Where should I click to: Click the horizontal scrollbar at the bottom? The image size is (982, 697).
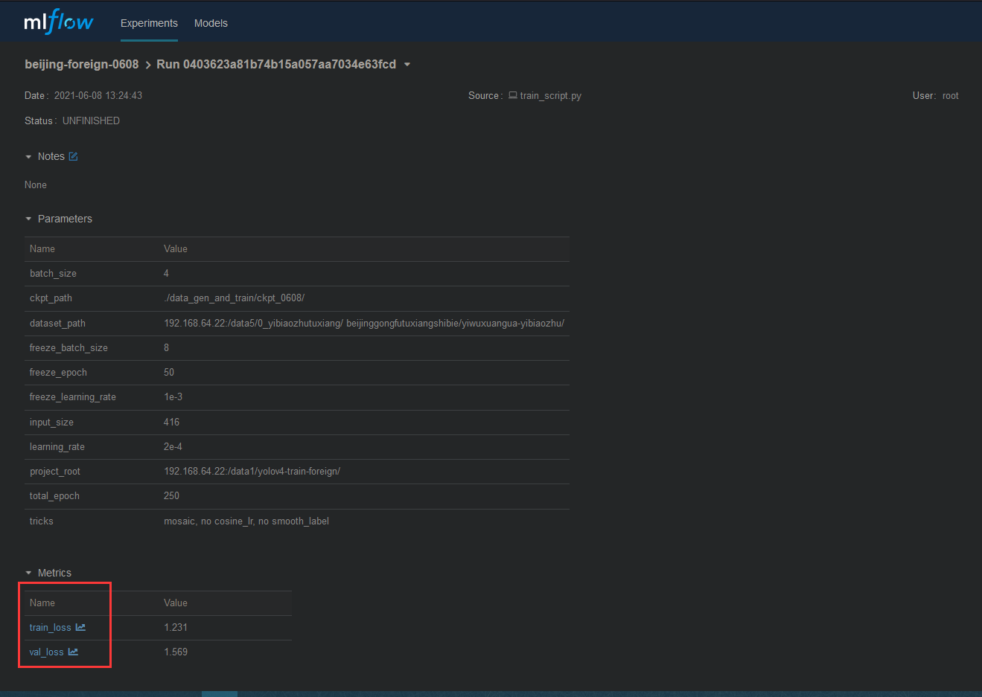219,693
